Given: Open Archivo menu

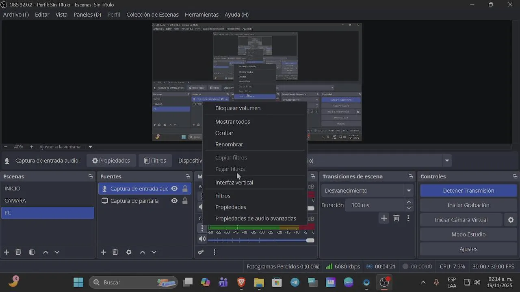Looking at the screenshot, I should tap(16, 15).
